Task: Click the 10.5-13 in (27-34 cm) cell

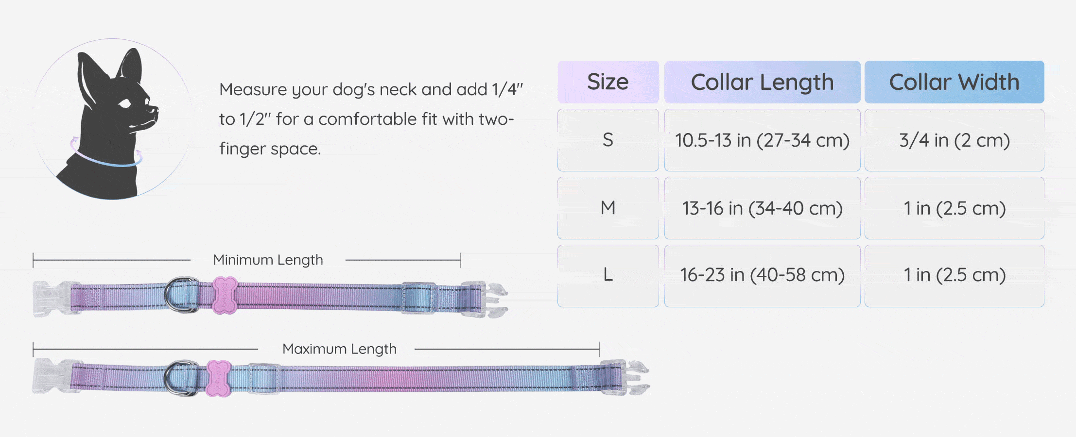Action: tap(762, 140)
